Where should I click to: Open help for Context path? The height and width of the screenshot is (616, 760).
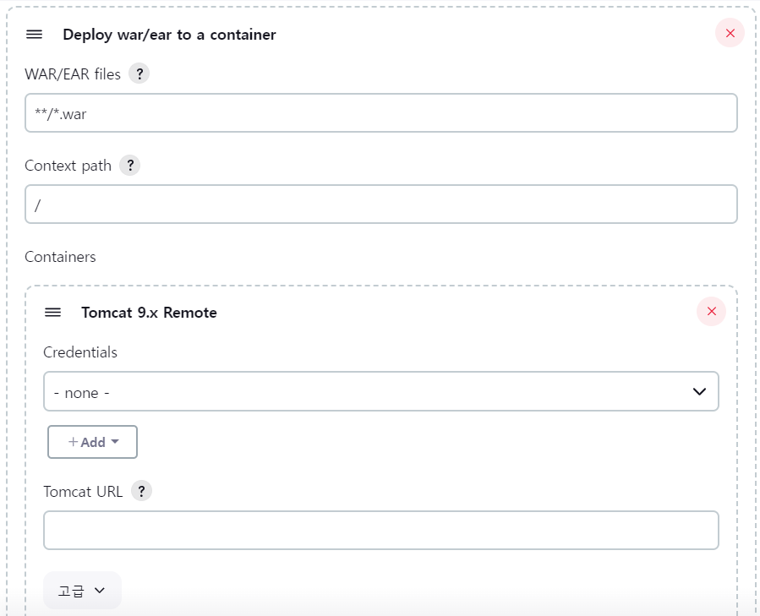130,166
